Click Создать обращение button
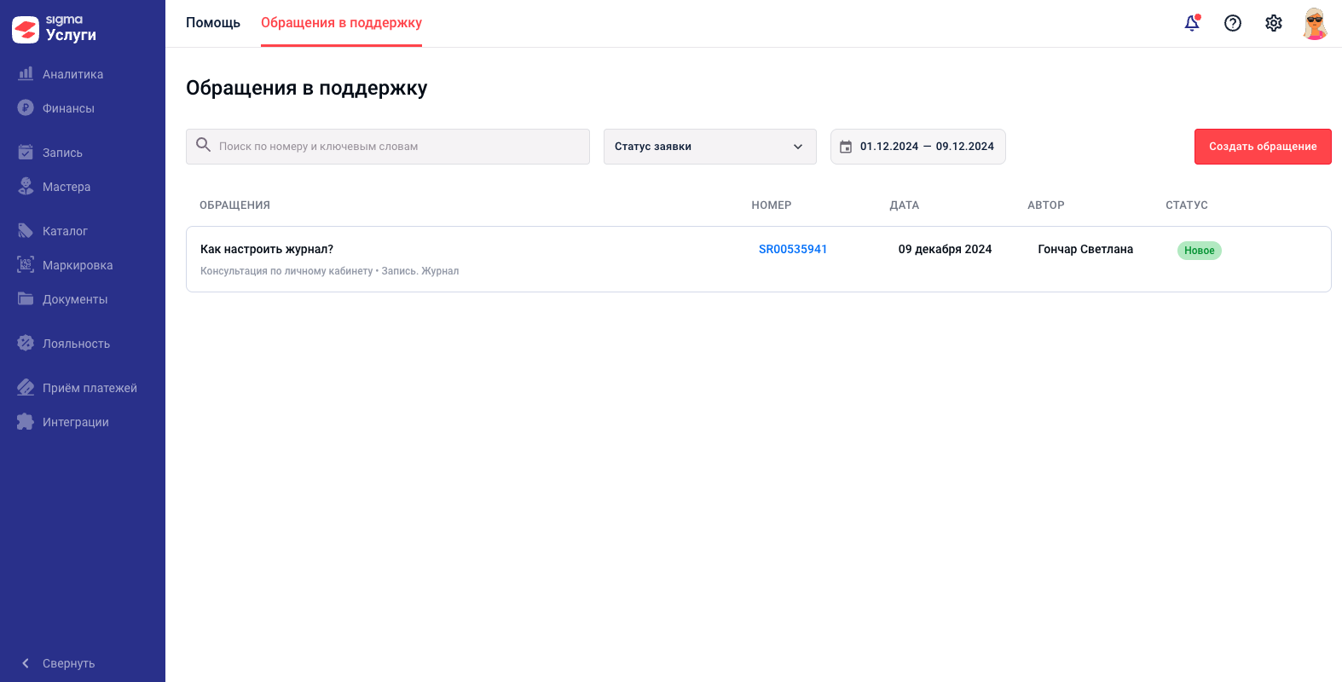Screen dimensions: 1342x682 tap(1263, 147)
